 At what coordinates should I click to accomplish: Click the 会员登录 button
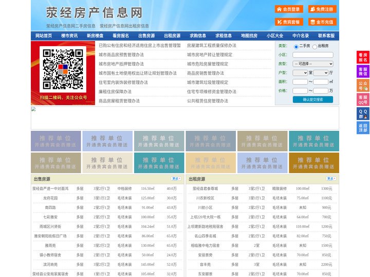pos(289,9)
